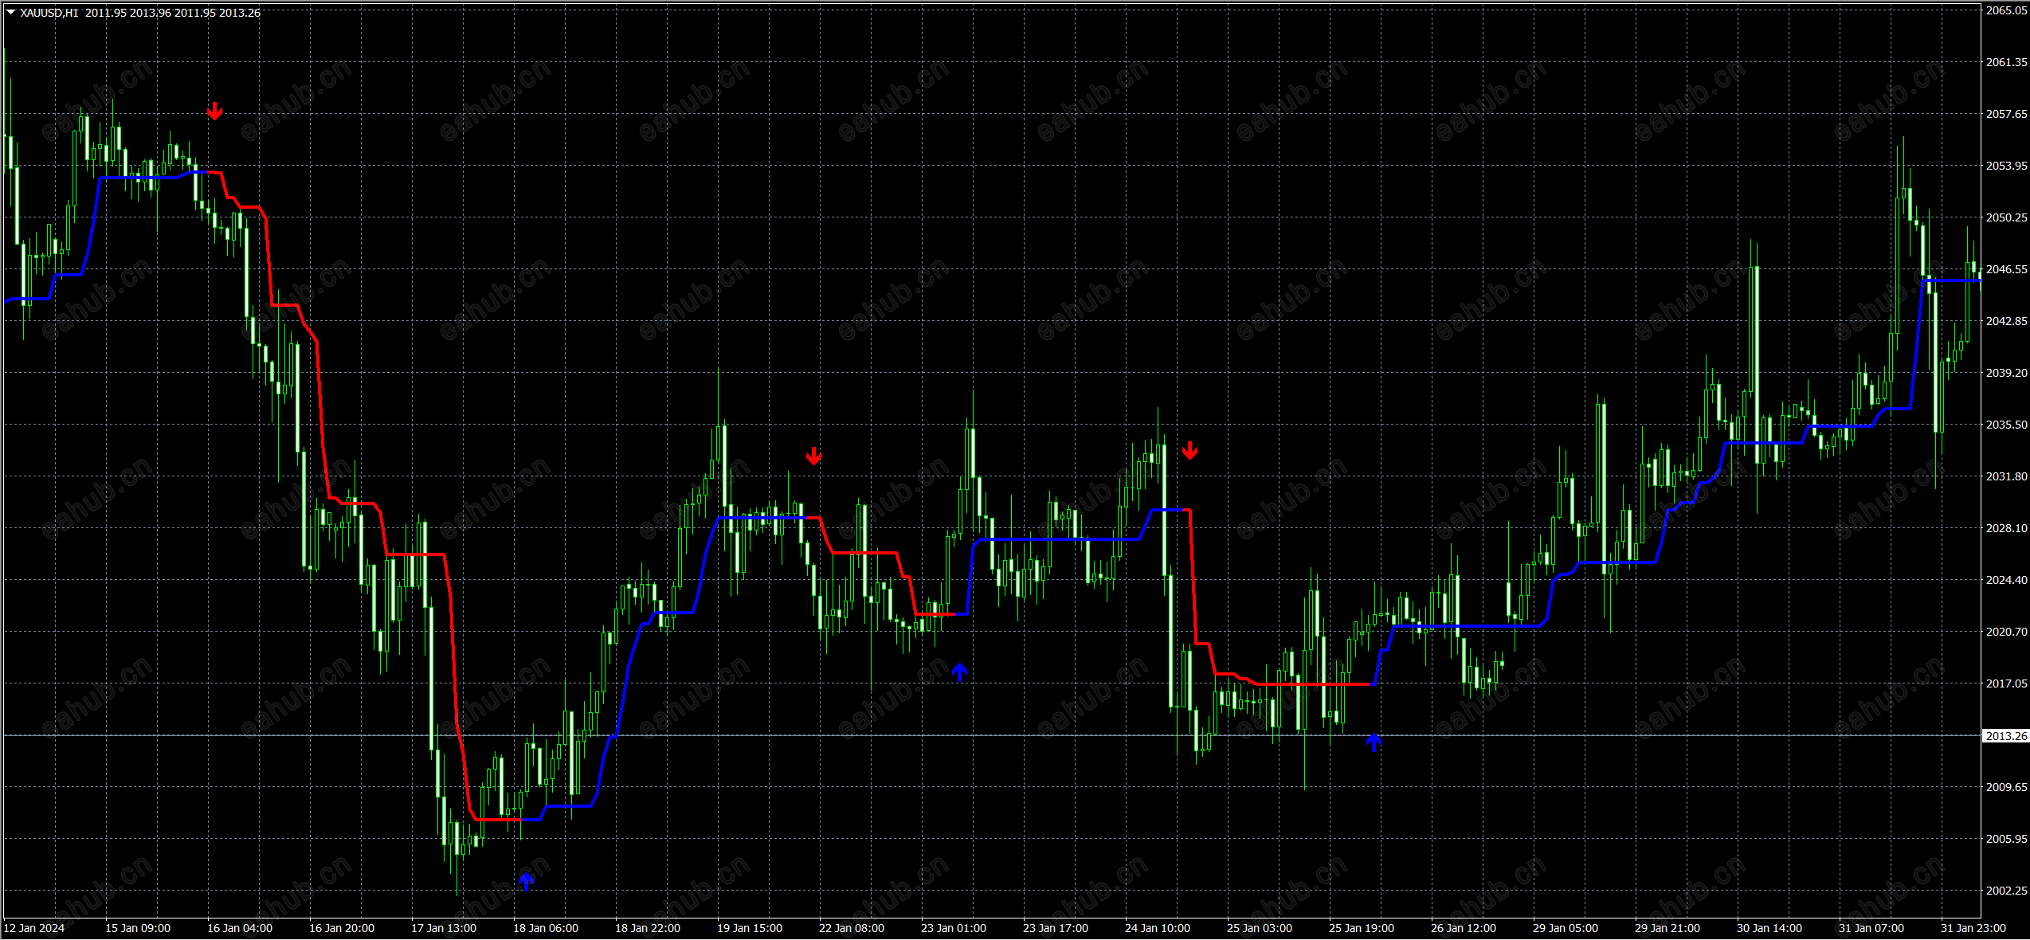Click the 18 Jan 06:00 time label
The width and height of the screenshot is (2030, 940).
[x=546, y=928]
